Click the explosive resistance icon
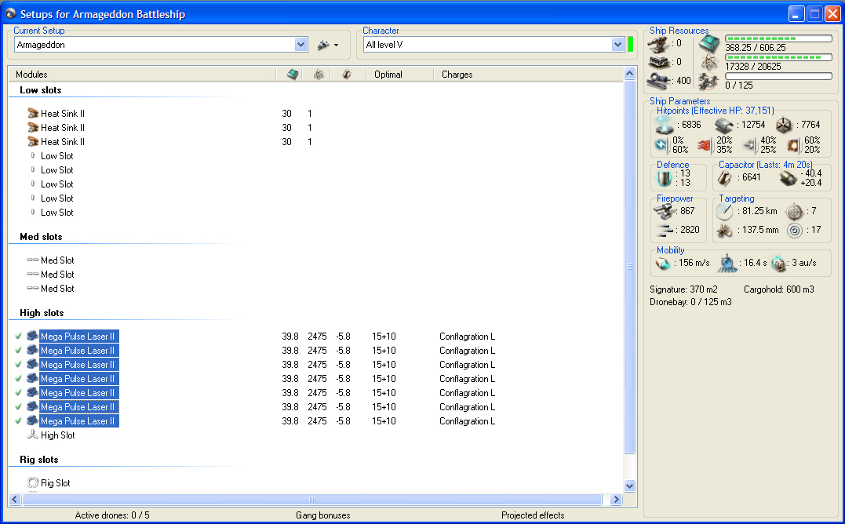Viewport: 845px width, 524px height. click(x=793, y=145)
